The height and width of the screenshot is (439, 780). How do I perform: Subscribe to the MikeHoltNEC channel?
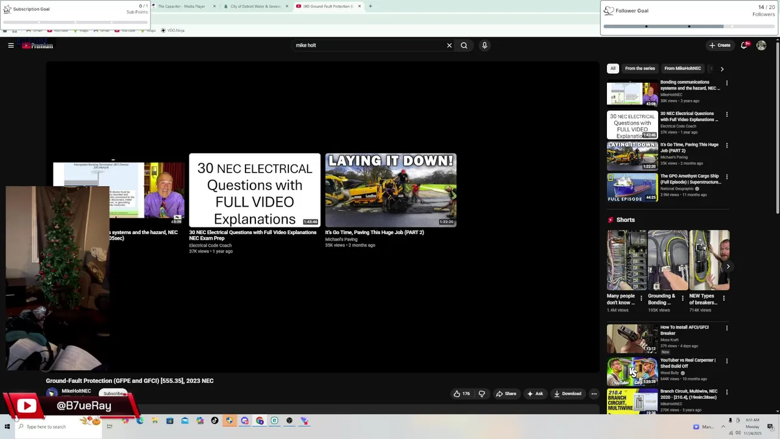pos(113,393)
